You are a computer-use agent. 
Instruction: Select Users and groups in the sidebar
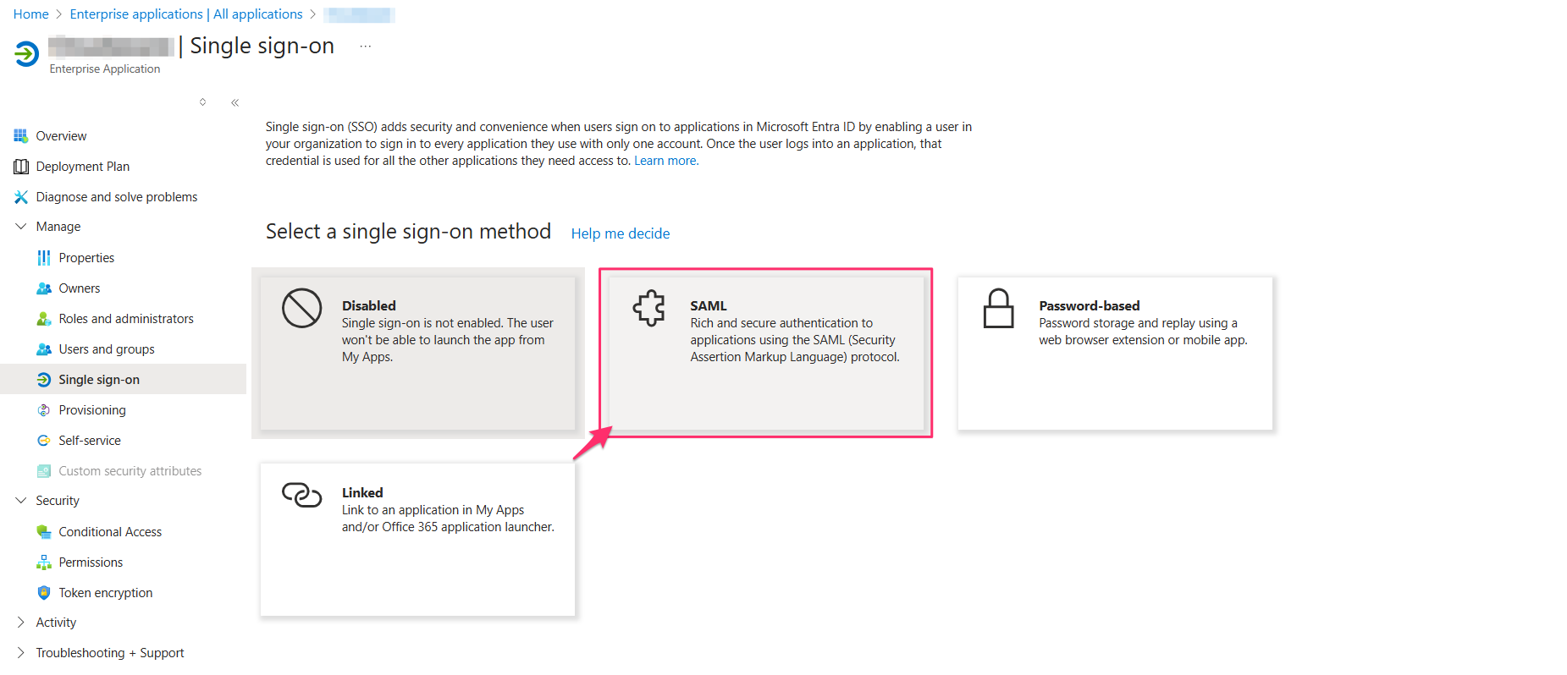coord(106,348)
